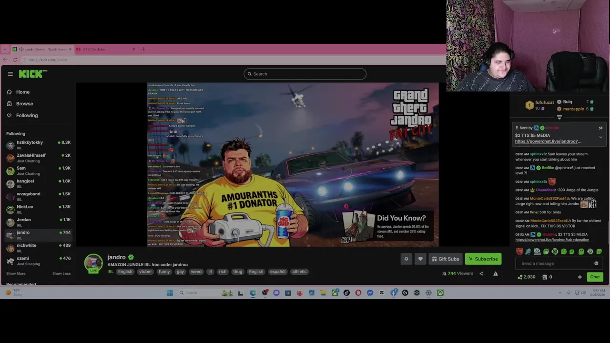
Task: Click the green Chat send button
Action: [595, 277]
